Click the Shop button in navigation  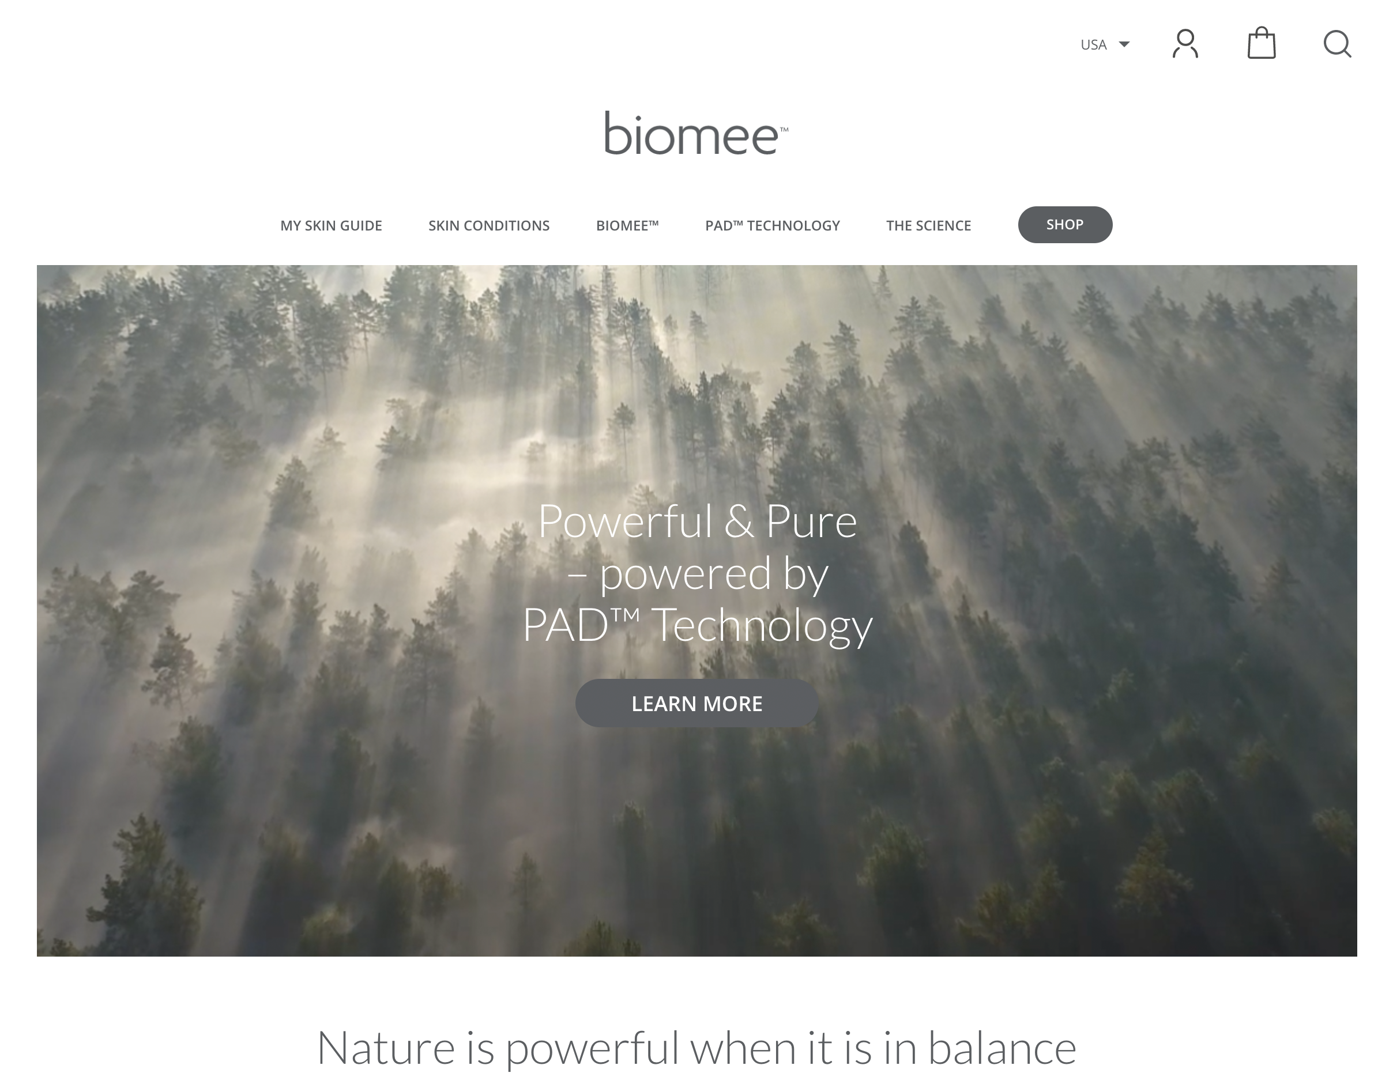[1065, 224]
